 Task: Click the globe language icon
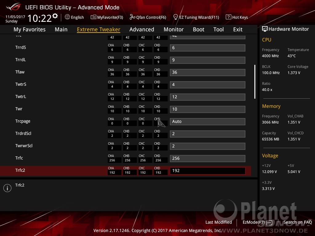(x=67, y=17)
